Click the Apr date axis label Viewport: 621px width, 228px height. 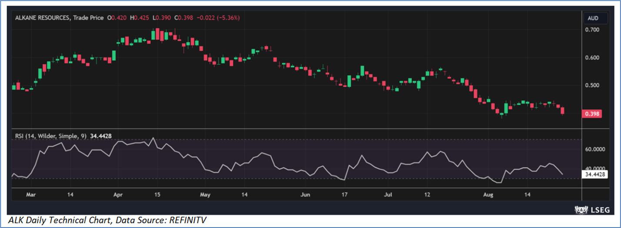pyautogui.click(x=118, y=195)
